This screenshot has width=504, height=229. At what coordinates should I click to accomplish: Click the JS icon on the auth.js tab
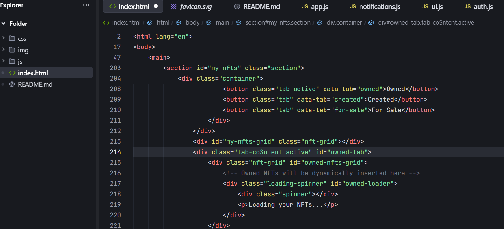coord(468,6)
